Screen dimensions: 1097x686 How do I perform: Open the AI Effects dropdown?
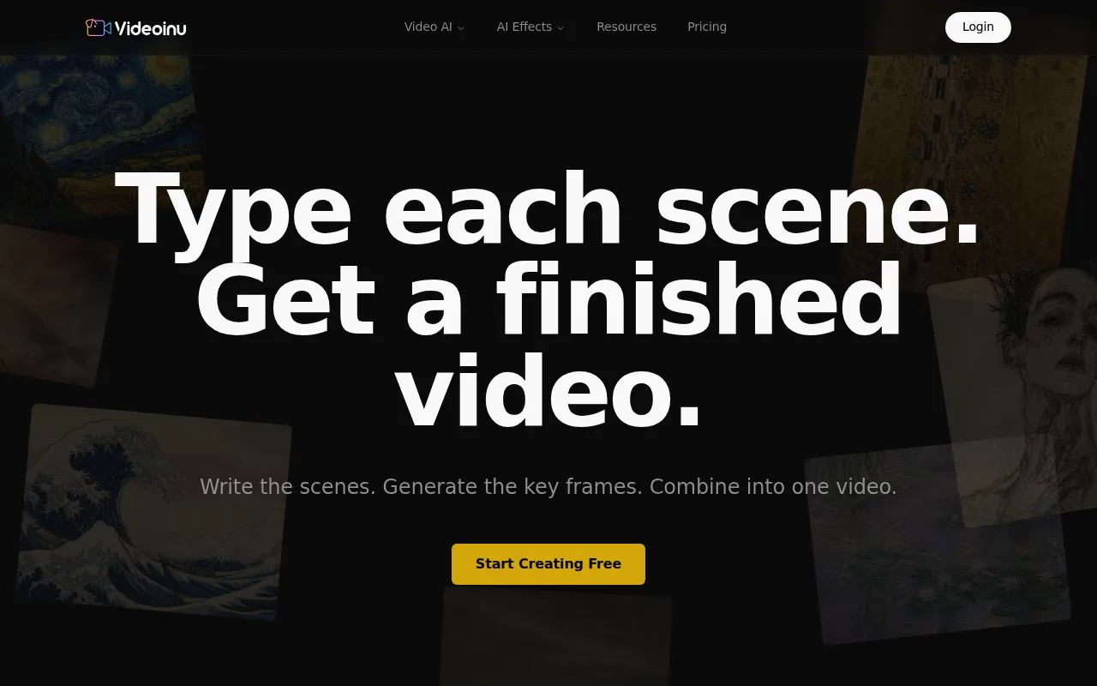(x=531, y=27)
